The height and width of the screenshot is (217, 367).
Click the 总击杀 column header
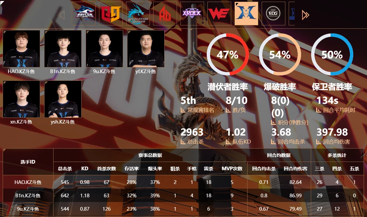pos(65,169)
